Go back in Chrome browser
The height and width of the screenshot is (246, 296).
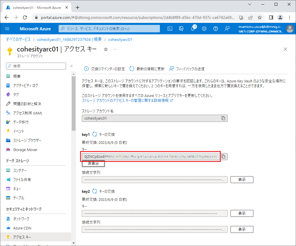(x=7, y=17)
